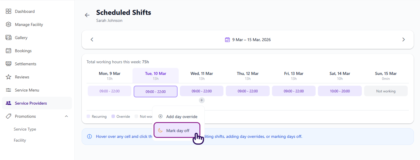Click Sunday Not working cell

pos(385,91)
